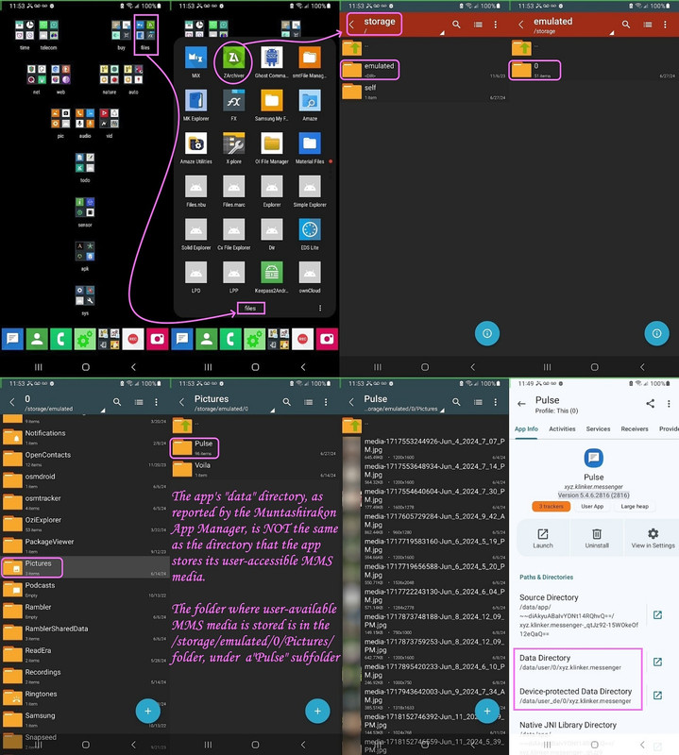The width and height of the screenshot is (679, 755).
Task: Expand path dropdown arrow in storage header
Action: tap(442, 33)
